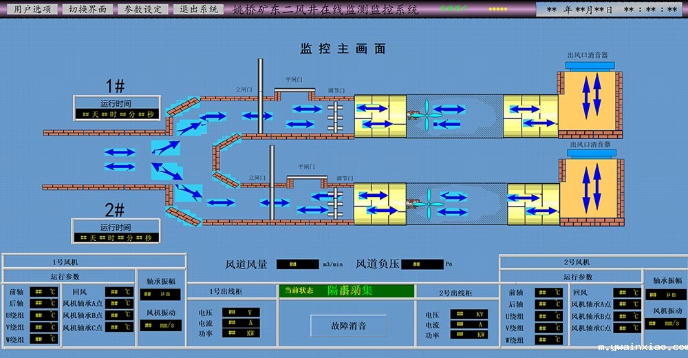Screen dimensions: 688x358
Task: Click the 风道风量 value display
Action: tap(297, 264)
